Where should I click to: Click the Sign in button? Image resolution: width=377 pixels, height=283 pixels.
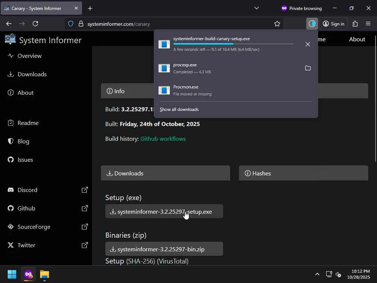(x=334, y=24)
